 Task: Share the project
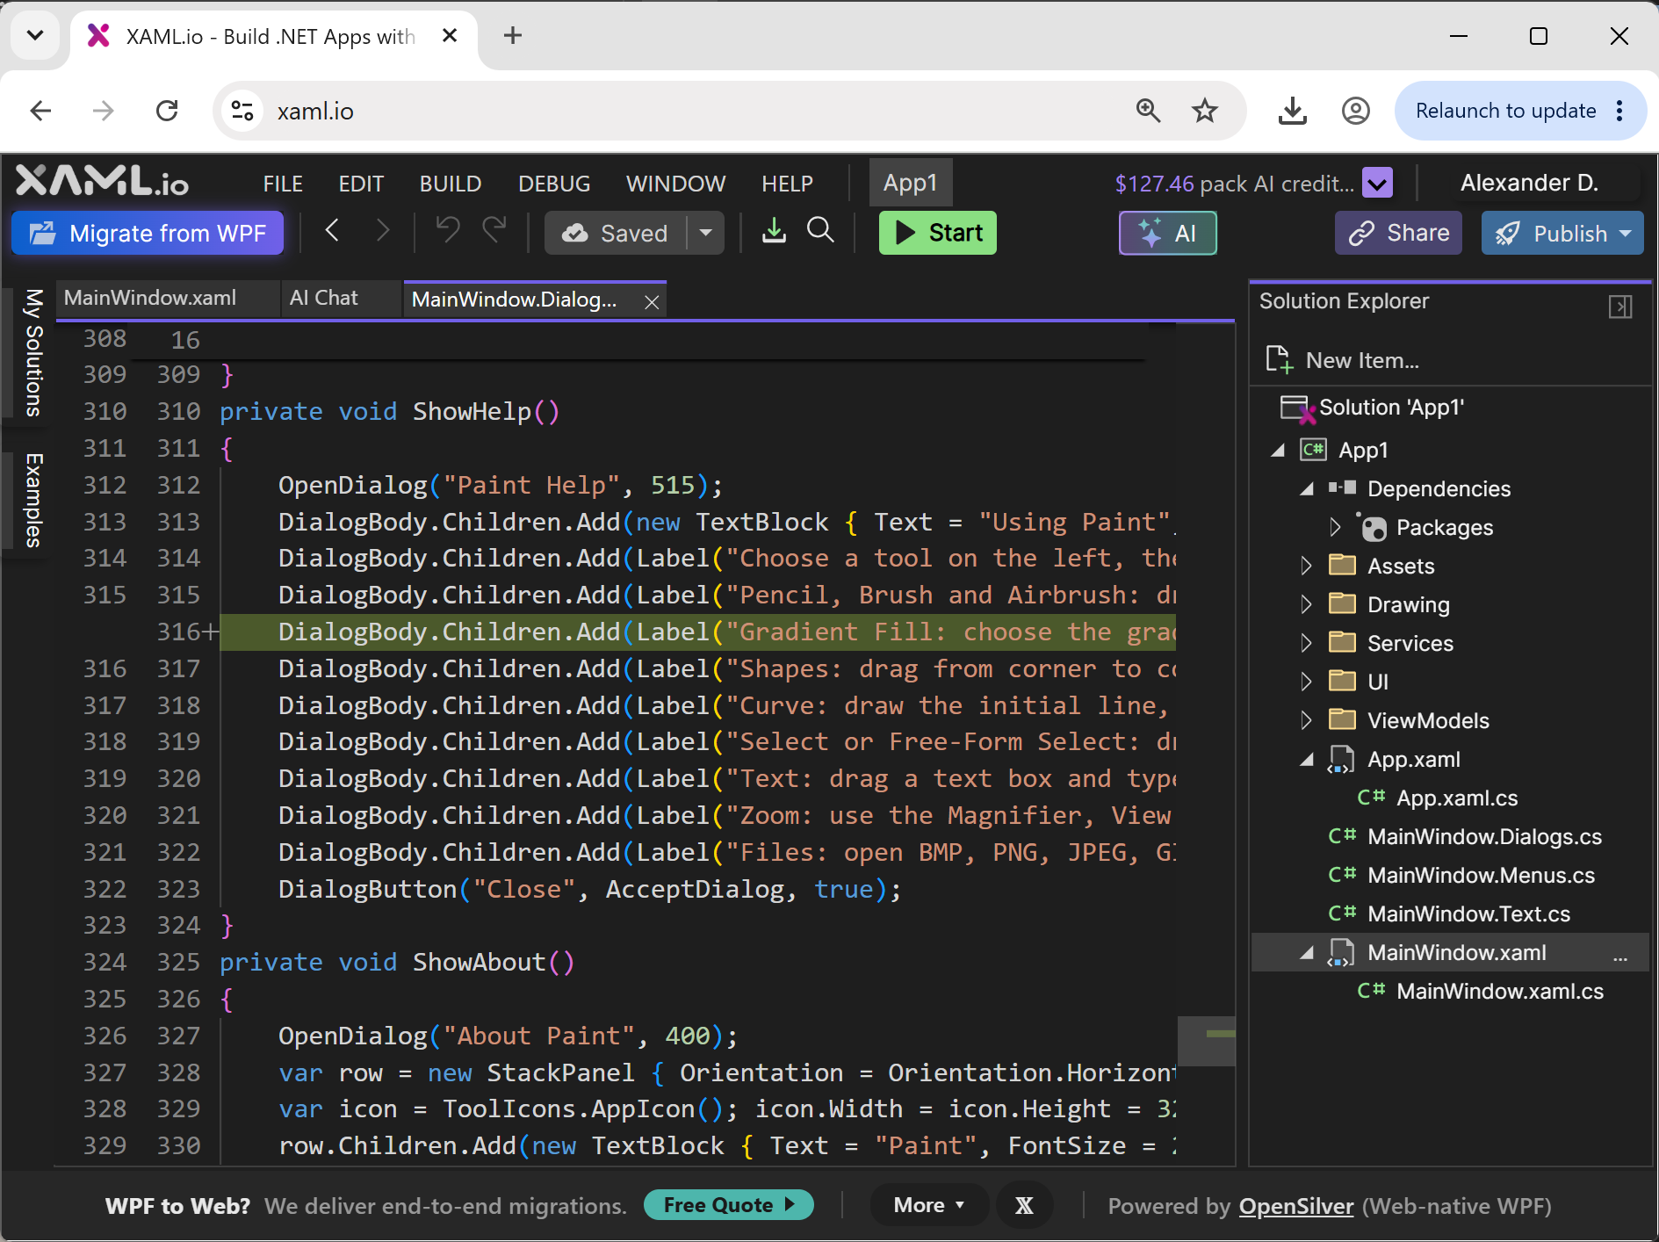point(1398,233)
